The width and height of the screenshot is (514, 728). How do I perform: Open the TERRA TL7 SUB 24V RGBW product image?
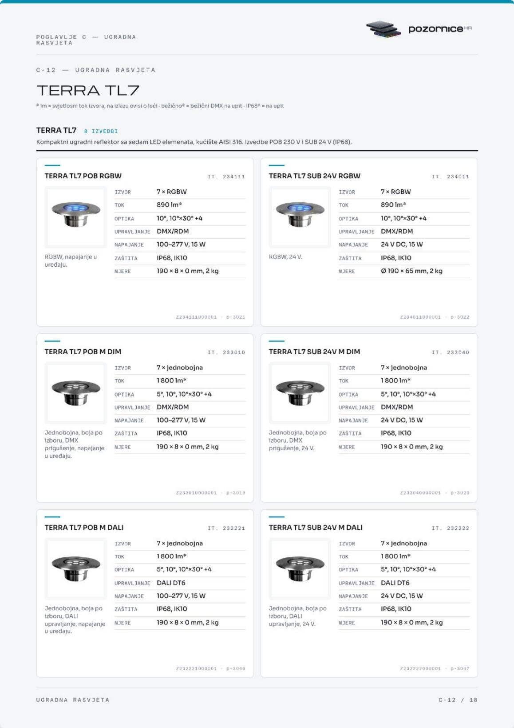[x=300, y=217]
